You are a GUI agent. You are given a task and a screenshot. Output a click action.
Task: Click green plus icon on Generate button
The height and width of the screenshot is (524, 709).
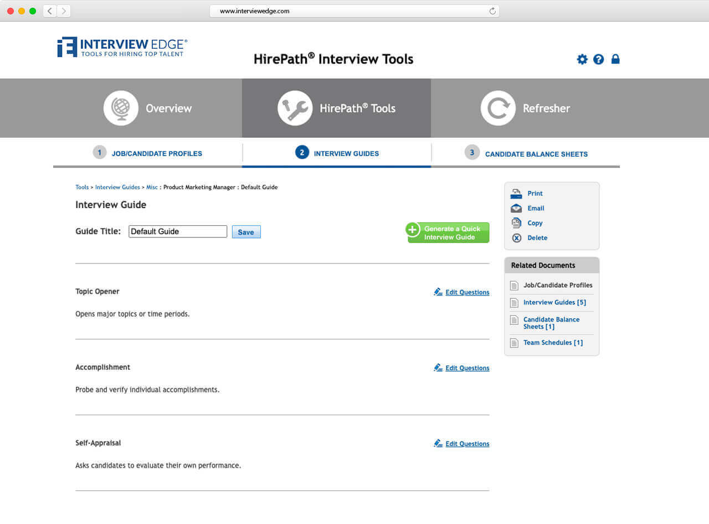point(413,230)
